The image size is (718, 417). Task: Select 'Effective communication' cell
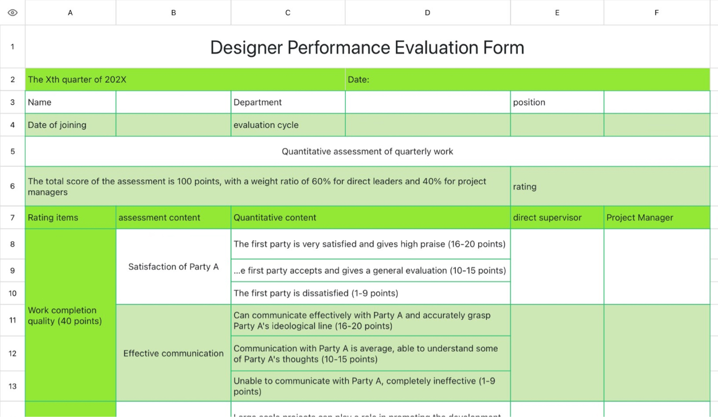173,353
